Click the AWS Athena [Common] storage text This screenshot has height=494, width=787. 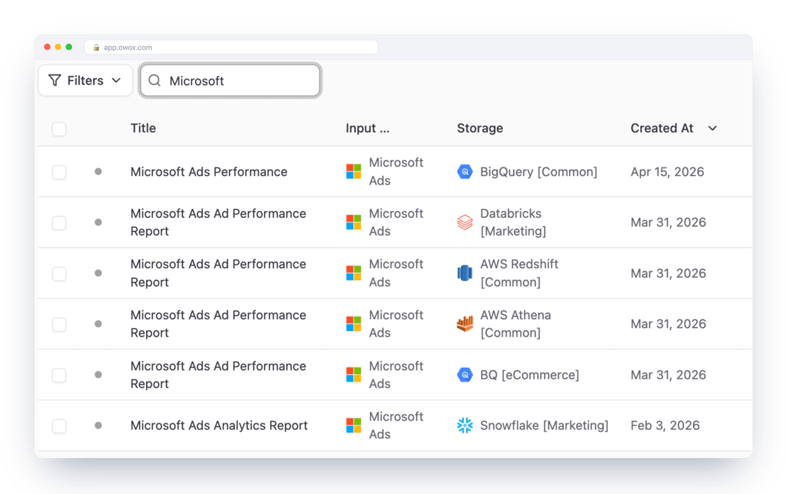click(516, 324)
